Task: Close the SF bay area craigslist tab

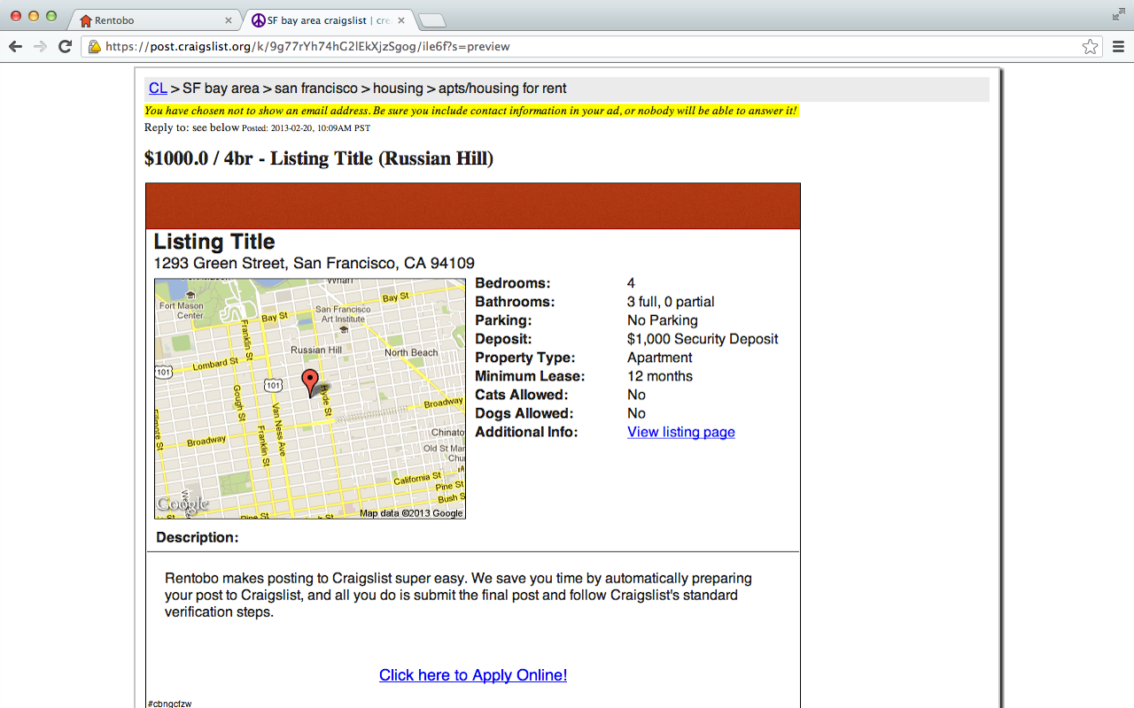Action: pos(401,19)
